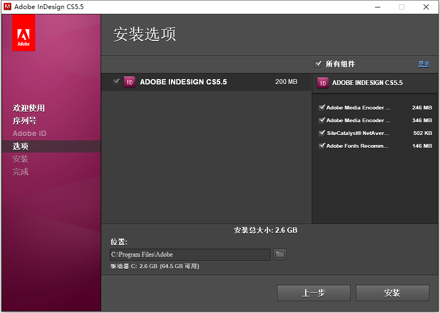Screen dimensions: 440x313
Task: Uncheck the 246 MB Adobe Media Encoder component
Action: pos(322,108)
